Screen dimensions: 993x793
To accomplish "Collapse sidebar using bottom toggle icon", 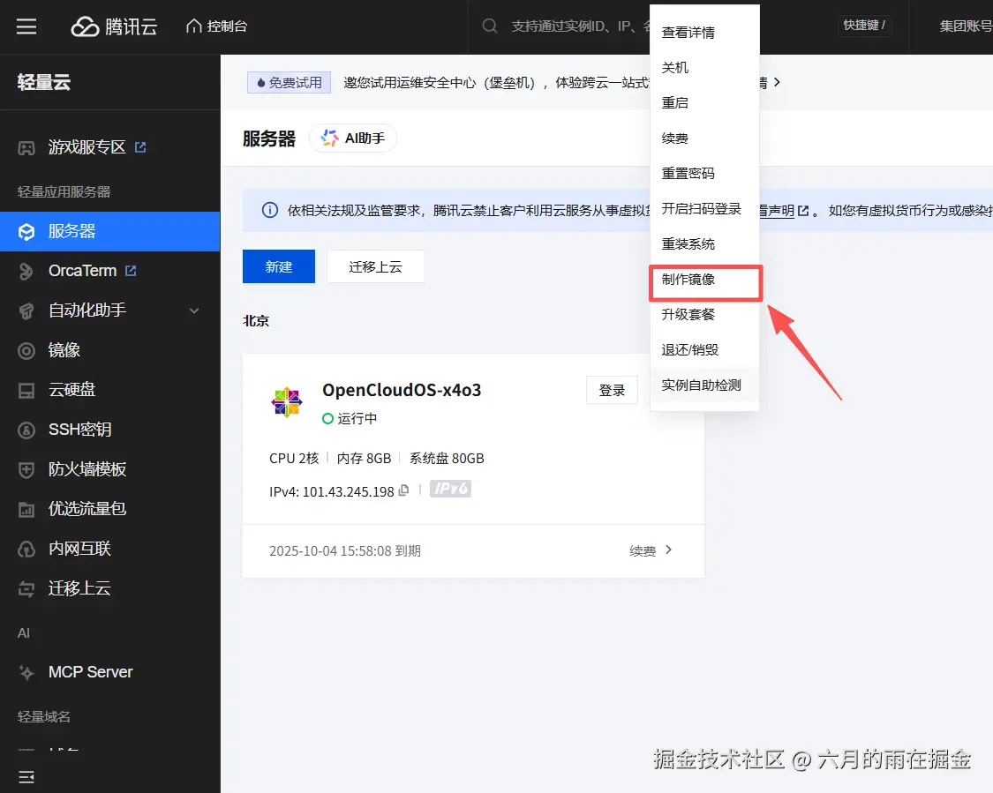I will click(26, 777).
